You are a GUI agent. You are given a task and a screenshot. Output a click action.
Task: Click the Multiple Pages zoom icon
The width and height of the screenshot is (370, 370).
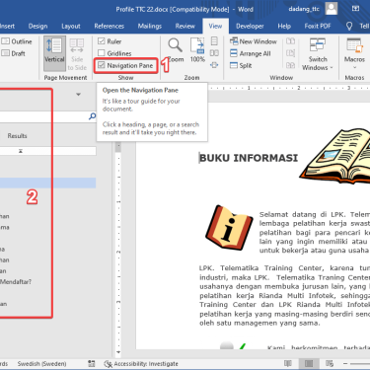[x=214, y=53]
